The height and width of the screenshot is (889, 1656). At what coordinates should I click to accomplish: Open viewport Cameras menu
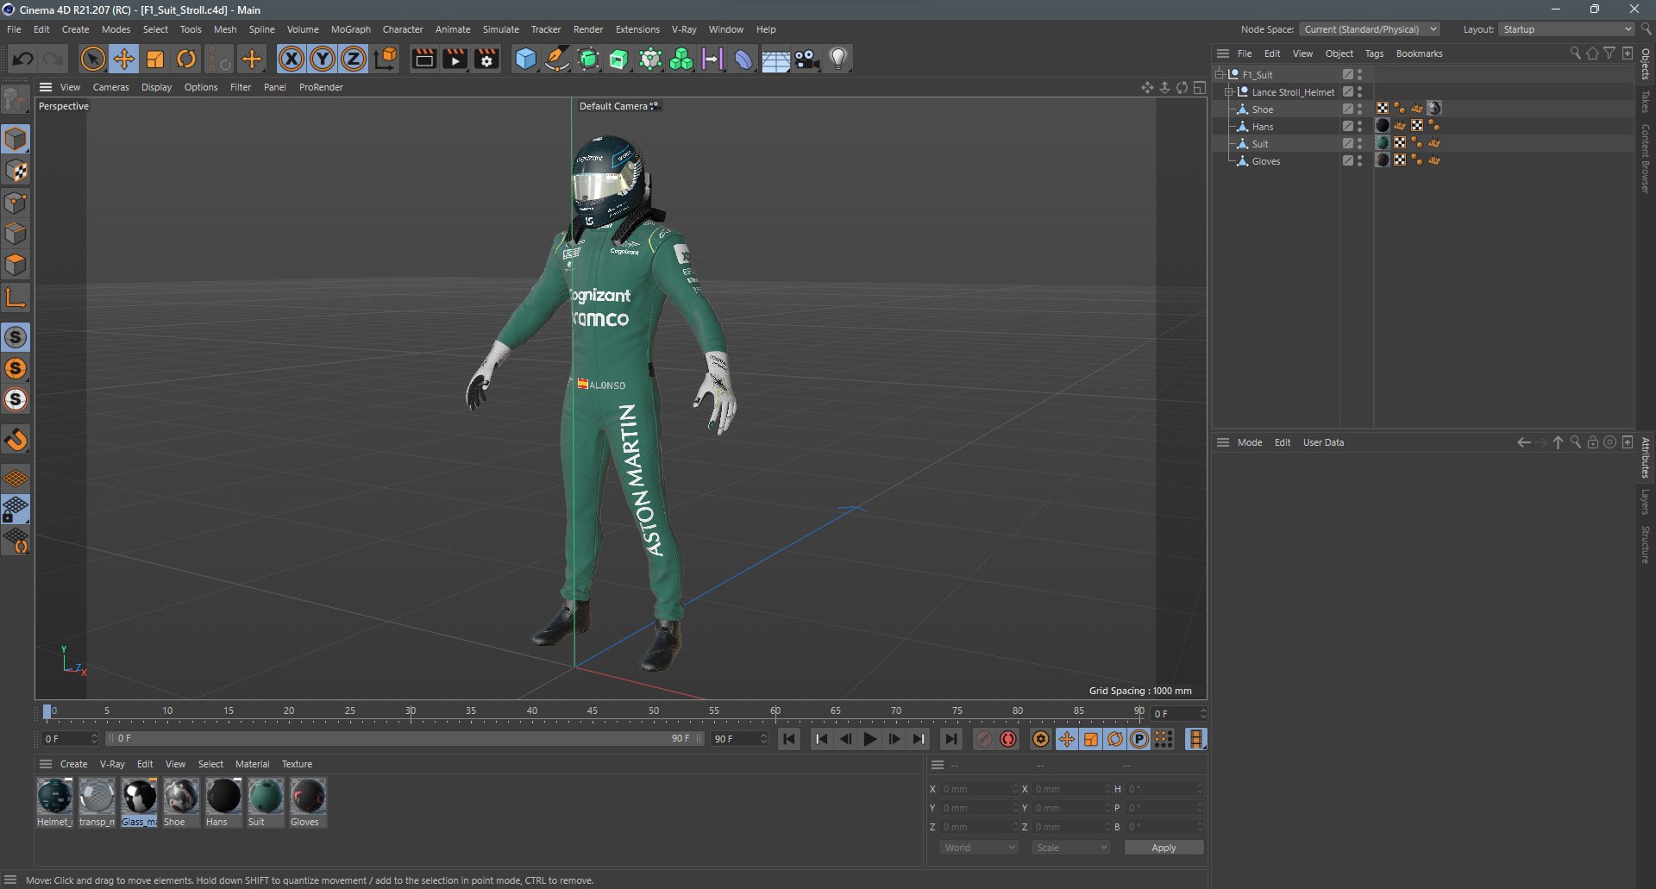point(110,87)
